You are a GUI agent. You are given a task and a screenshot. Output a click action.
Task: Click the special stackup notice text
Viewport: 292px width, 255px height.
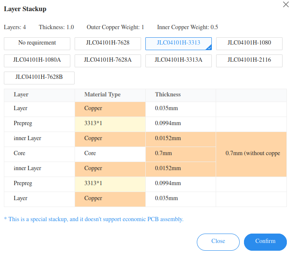[93, 219]
